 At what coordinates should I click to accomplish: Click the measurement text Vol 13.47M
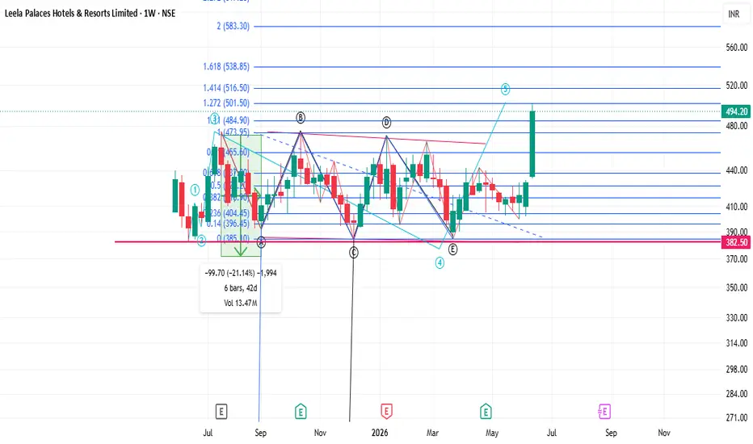(241, 303)
